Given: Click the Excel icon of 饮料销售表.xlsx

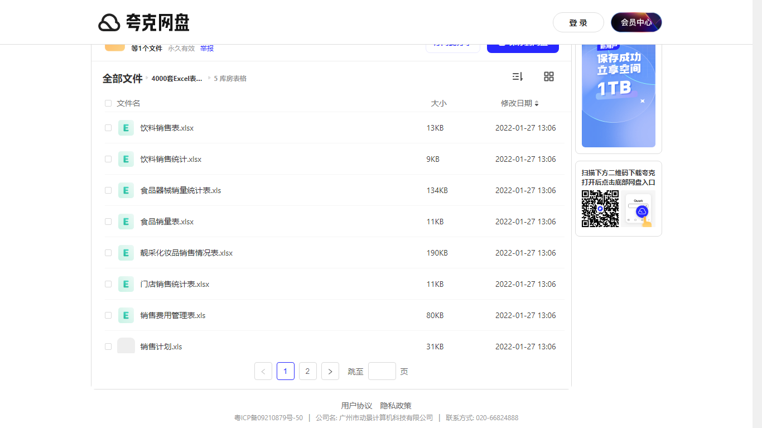Looking at the screenshot, I should [x=126, y=128].
